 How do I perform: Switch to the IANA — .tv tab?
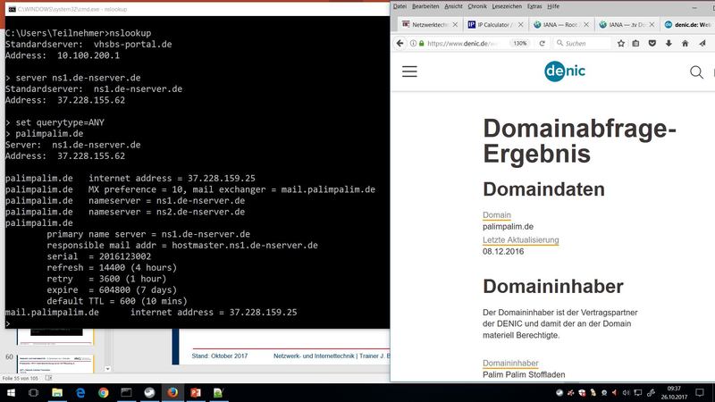click(626, 25)
